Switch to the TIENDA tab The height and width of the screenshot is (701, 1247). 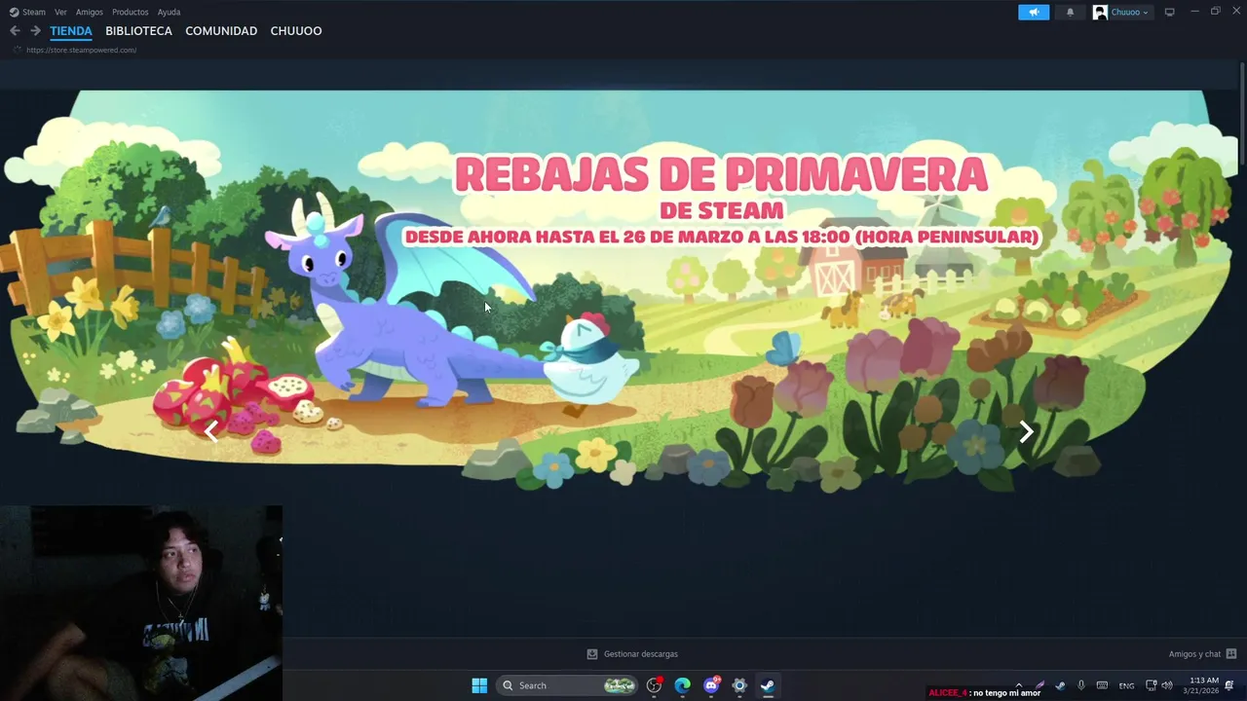click(x=71, y=31)
